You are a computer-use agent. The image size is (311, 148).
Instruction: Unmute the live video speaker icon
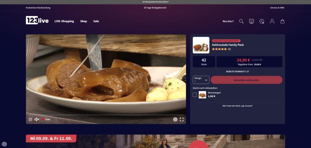point(37,119)
